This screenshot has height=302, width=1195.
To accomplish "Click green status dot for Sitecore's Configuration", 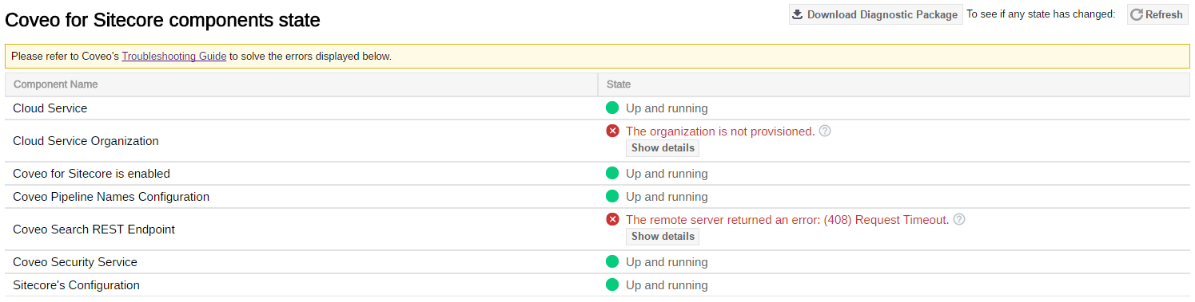I will tap(613, 284).
